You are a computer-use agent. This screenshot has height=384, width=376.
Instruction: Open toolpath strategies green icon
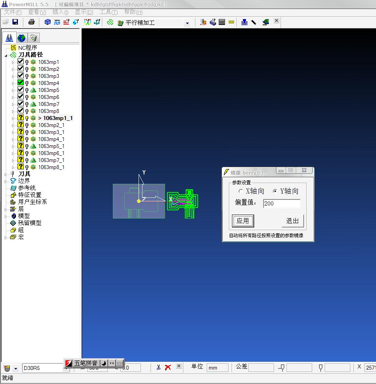110,22
